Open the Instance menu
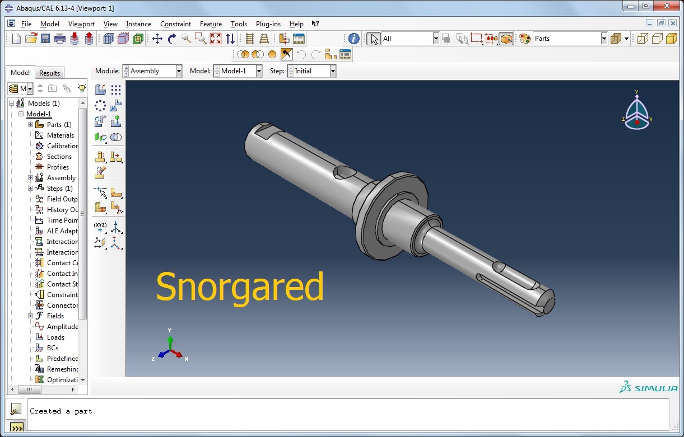The width and height of the screenshot is (684, 437). point(138,24)
